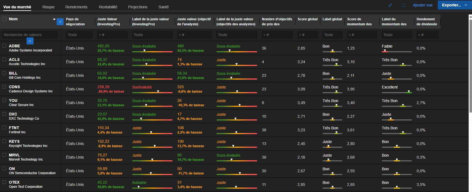Tick the ON Semiconductor checkbox
The height and width of the screenshot is (192, 472).
[x=4, y=168]
